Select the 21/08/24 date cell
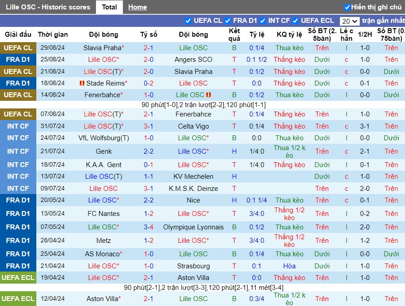 click(52, 72)
